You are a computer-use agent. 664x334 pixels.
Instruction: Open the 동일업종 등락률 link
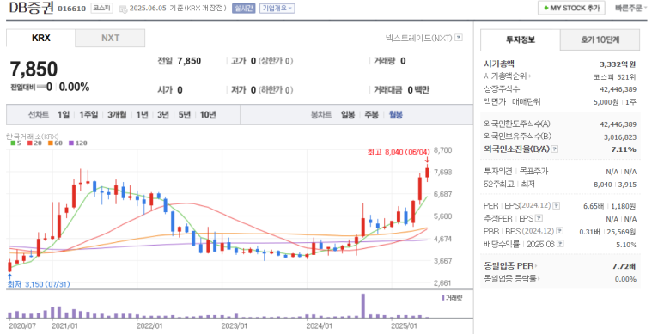pos(512,278)
